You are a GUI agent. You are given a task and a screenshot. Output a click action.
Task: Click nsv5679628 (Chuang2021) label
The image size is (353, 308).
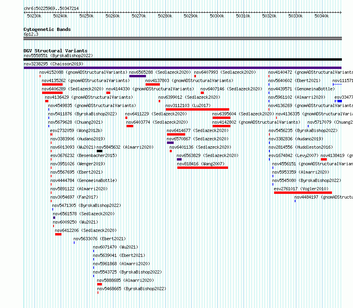point(75,122)
